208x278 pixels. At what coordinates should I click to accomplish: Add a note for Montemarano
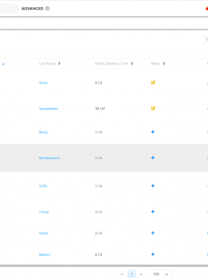(153, 158)
